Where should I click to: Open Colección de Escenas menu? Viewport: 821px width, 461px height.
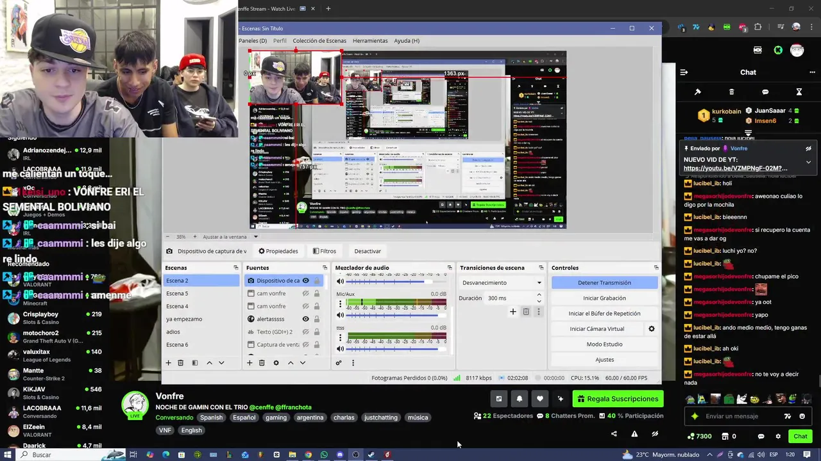(x=319, y=40)
